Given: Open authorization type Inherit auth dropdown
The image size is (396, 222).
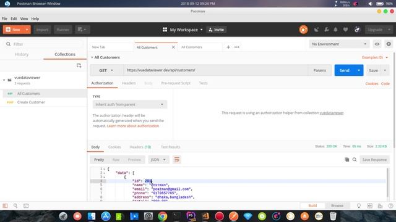Looking at the screenshot, I should click(x=129, y=104).
